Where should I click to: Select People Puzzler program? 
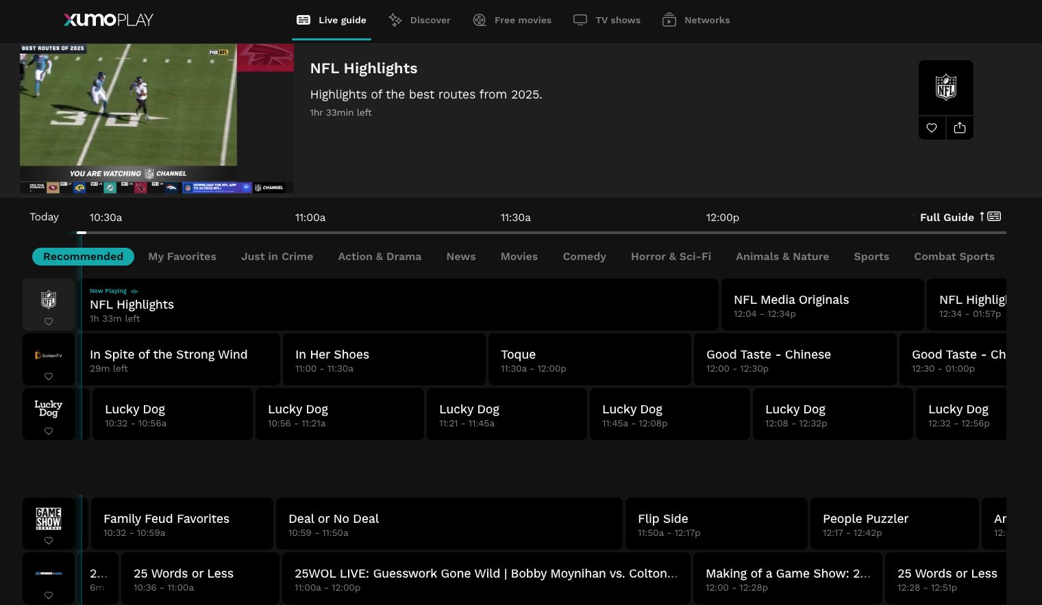(895, 524)
